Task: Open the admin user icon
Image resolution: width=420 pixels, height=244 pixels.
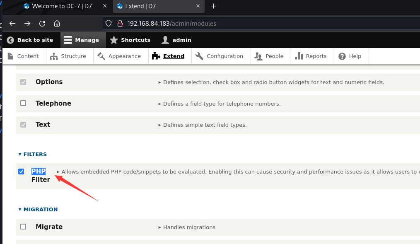Action: point(165,40)
